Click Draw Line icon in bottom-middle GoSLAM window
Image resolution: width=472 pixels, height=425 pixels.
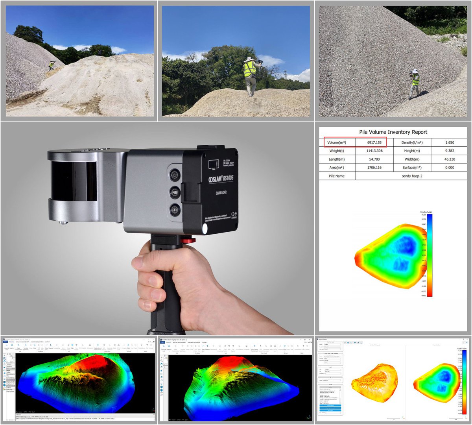pyautogui.click(x=203, y=347)
